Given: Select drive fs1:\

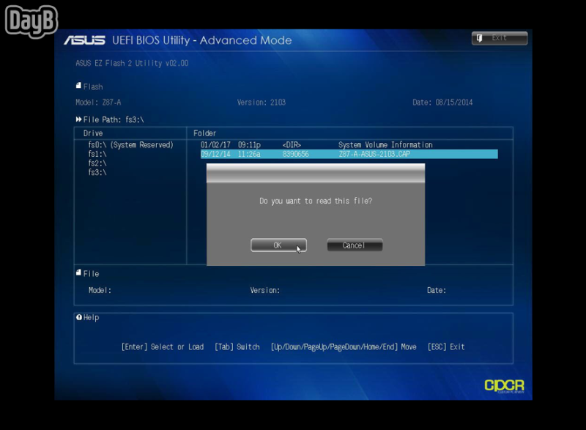Looking at the screenshot, I should [97, 154].
